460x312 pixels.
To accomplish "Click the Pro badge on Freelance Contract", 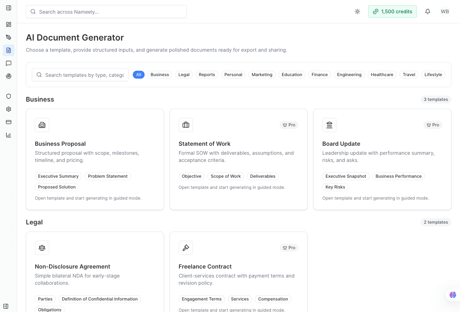I will click(x=289, y=248).
